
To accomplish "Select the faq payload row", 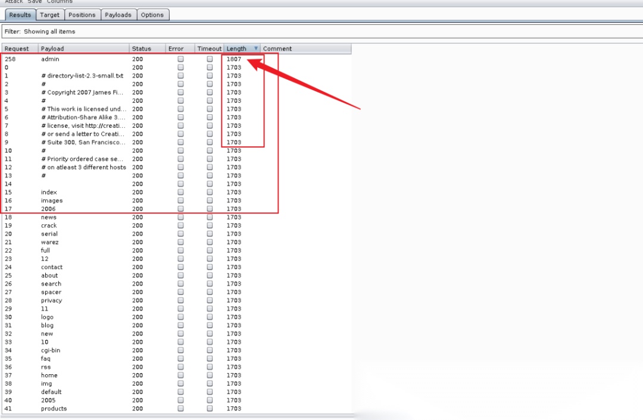I will pyautogui.click(x=177, y=359).
